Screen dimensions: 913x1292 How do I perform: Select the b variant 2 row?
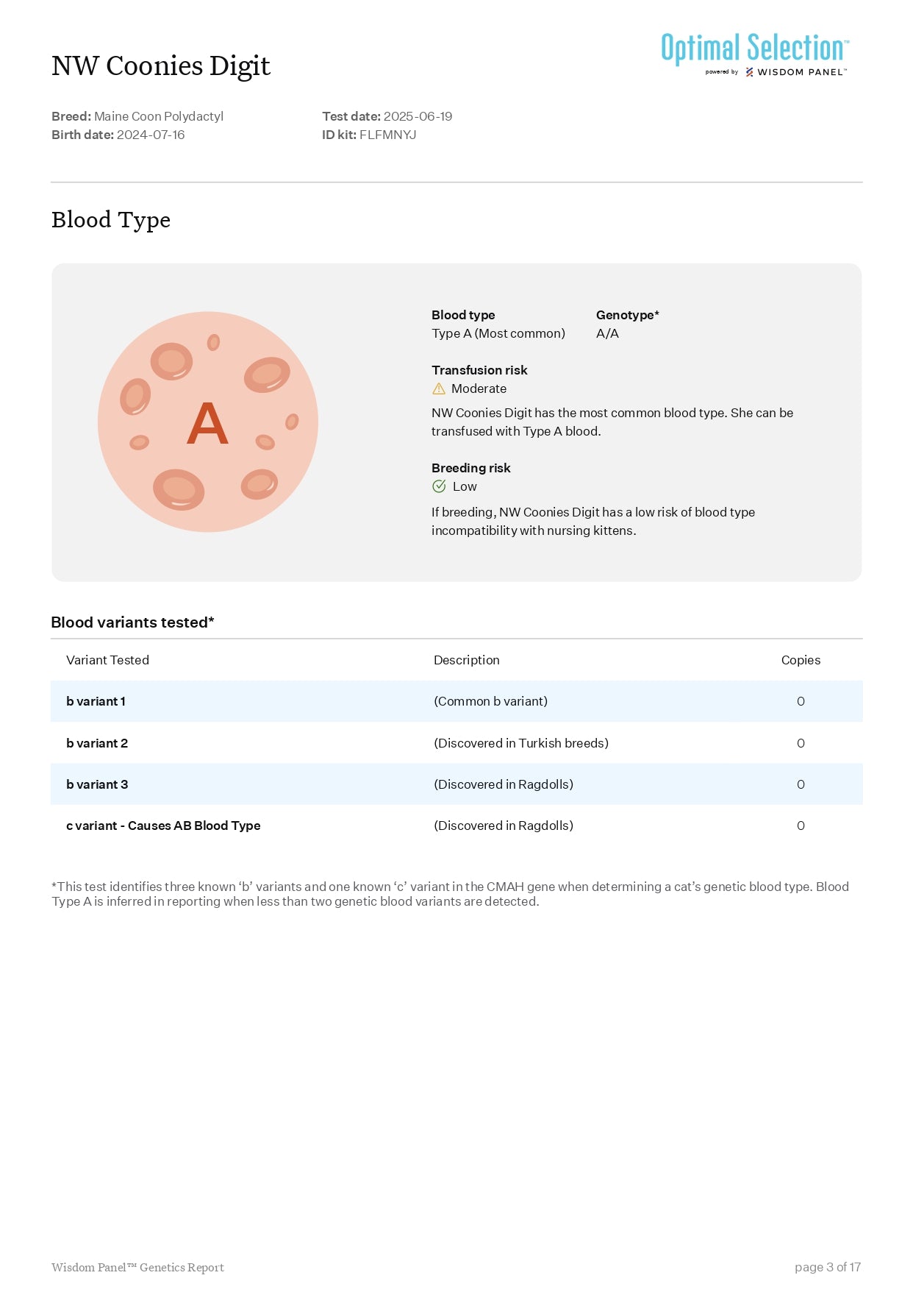coord(456,743)
